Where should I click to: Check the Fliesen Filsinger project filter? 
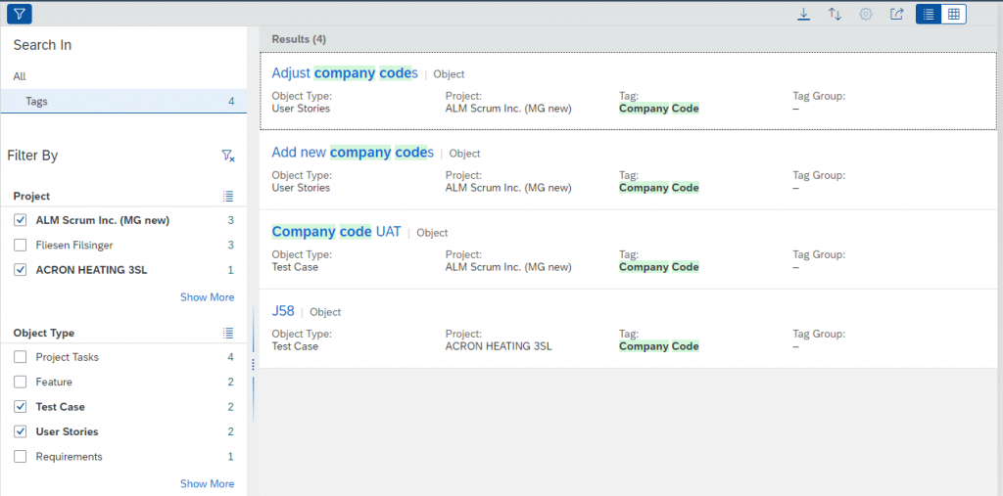click(20, 245)
